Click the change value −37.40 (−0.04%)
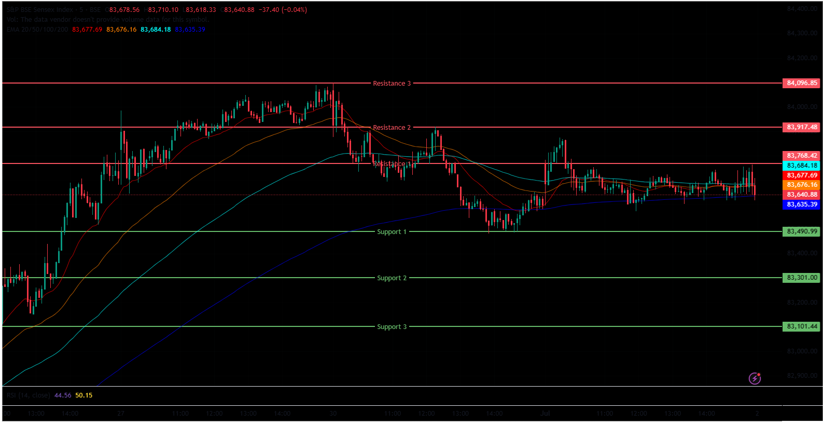Image resolution: width=823 pixels, height=425 pixels. tap(283, 10)
